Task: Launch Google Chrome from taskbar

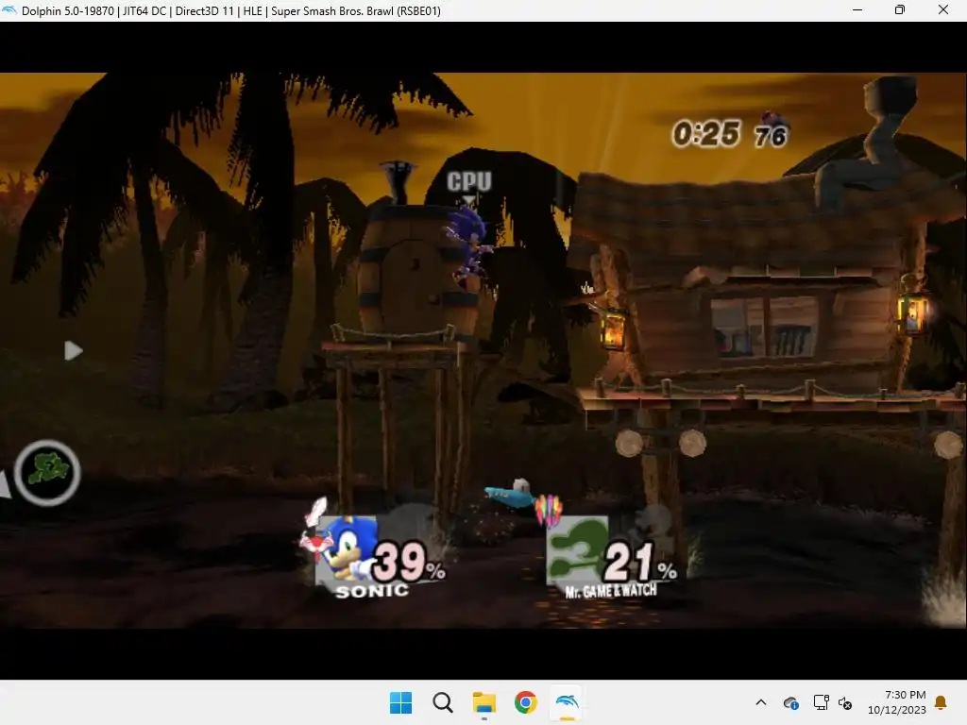Action: pos(525,702)
